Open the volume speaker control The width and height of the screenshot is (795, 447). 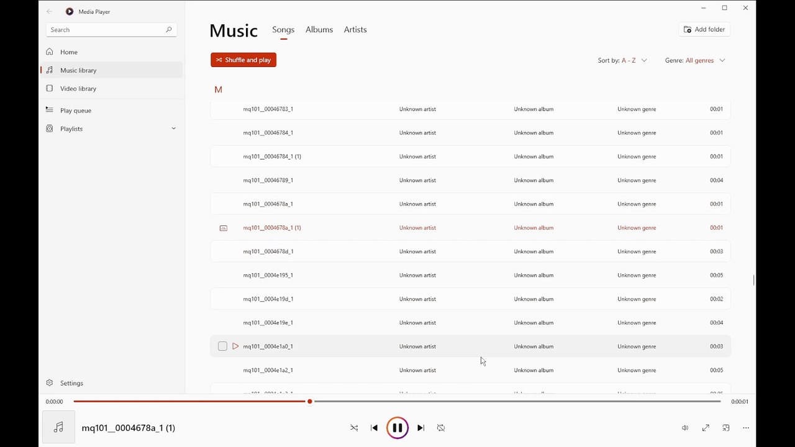[x=685, y=428]
